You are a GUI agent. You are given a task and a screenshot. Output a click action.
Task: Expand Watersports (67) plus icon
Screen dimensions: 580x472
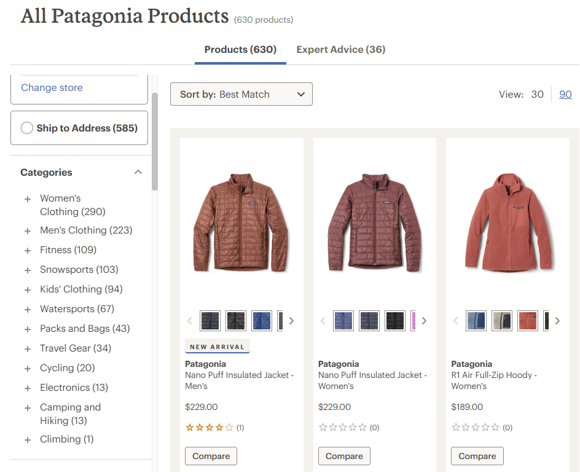[x=28, y=310]
